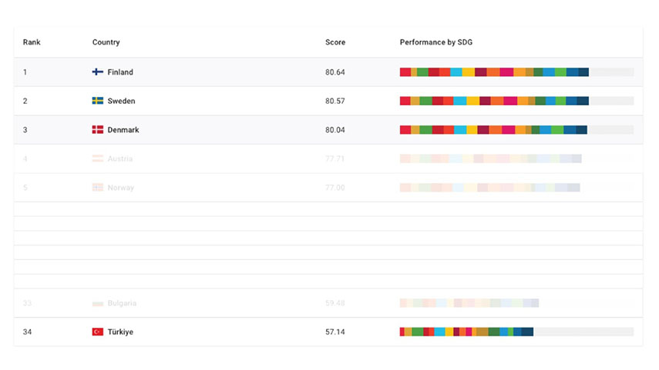Click Sweden's SDG performance color bar
This screenshot has height=370, width=659.
click(x=494, y=101)
